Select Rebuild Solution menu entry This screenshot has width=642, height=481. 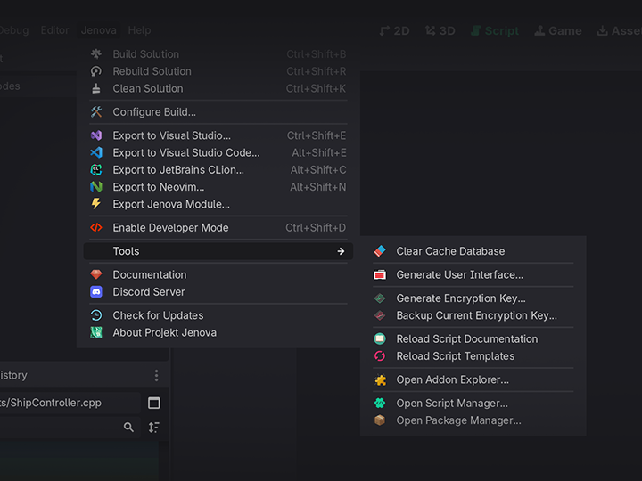218,71
